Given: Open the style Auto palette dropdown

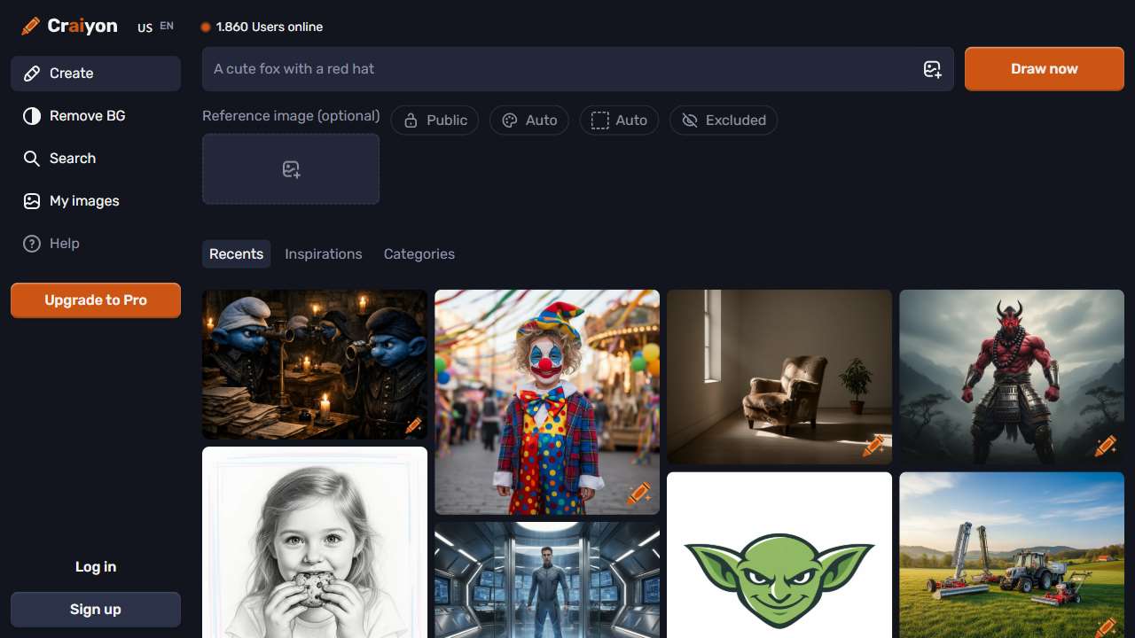Looking at the screenshot, I should click(529, 121).
